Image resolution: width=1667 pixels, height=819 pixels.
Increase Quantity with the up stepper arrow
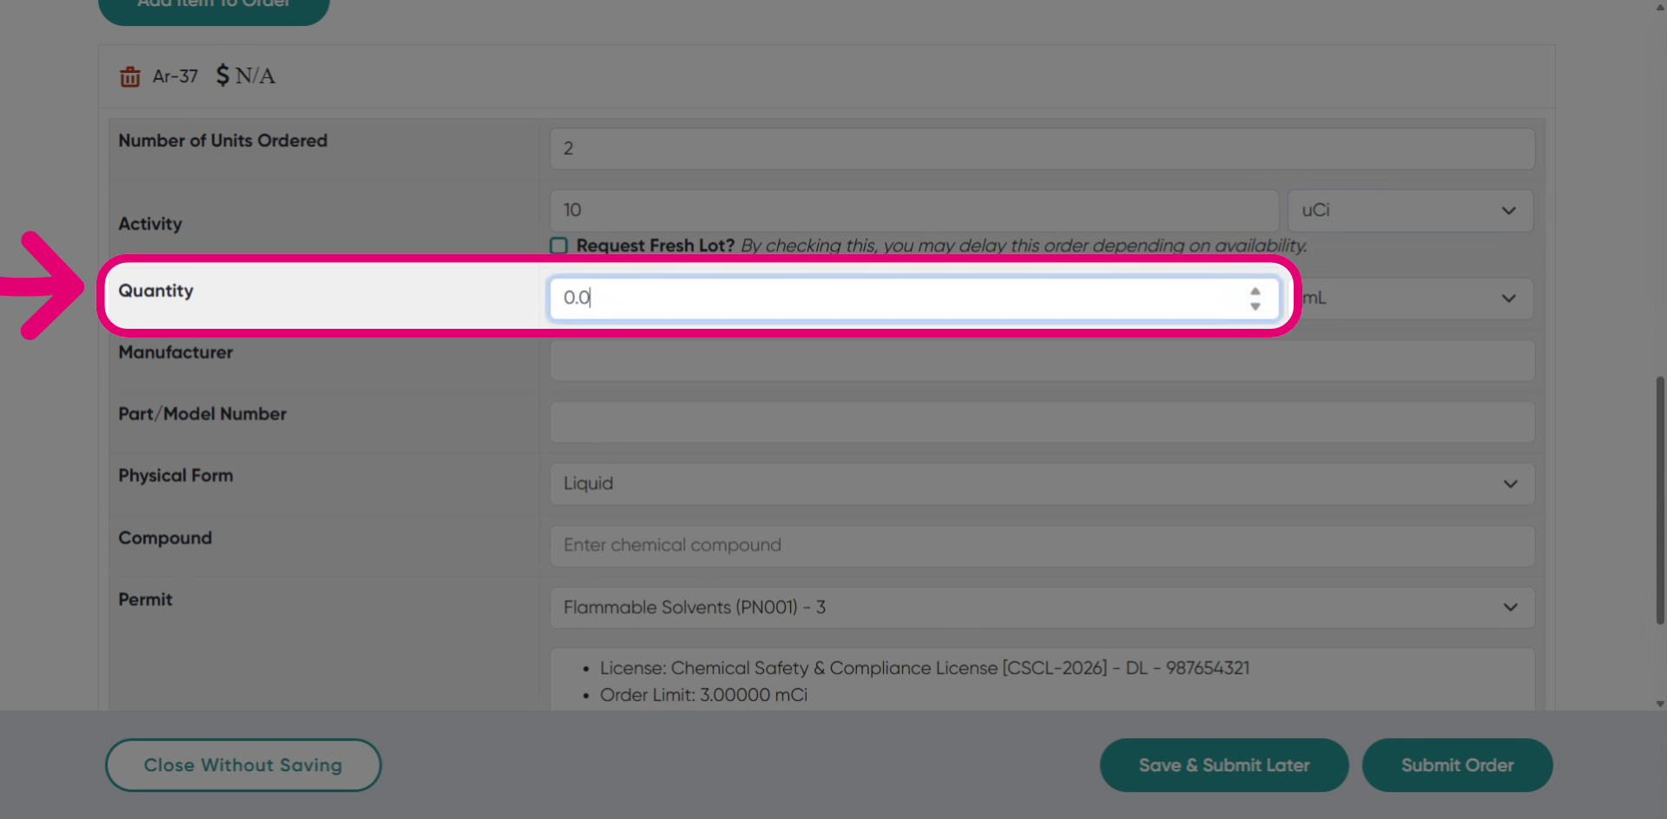coord(1255,292)
